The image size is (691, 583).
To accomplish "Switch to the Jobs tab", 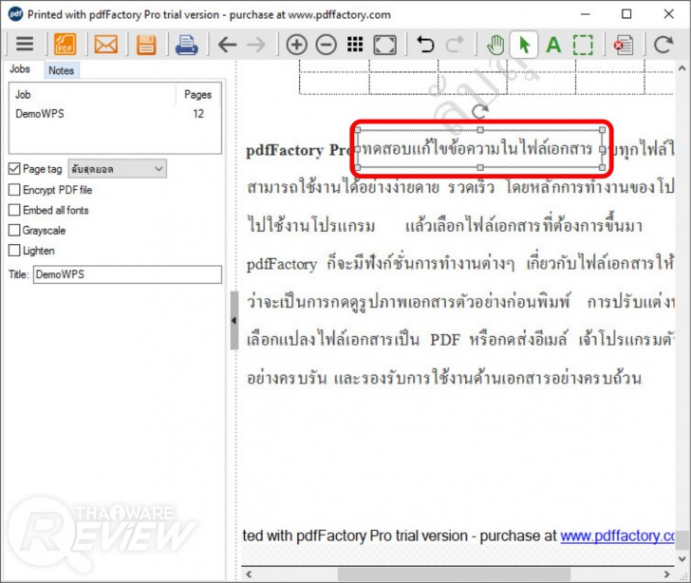I will (20, 69).
